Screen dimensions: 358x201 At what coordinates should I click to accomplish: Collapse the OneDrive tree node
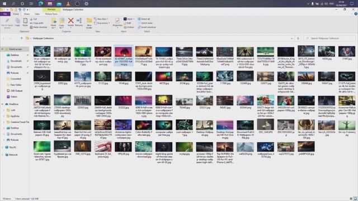click(2, 104)
